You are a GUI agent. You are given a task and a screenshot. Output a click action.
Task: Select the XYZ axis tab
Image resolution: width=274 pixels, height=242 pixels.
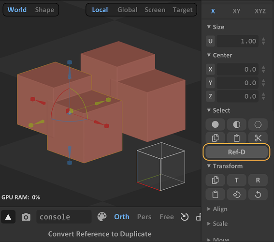[260, 11]
